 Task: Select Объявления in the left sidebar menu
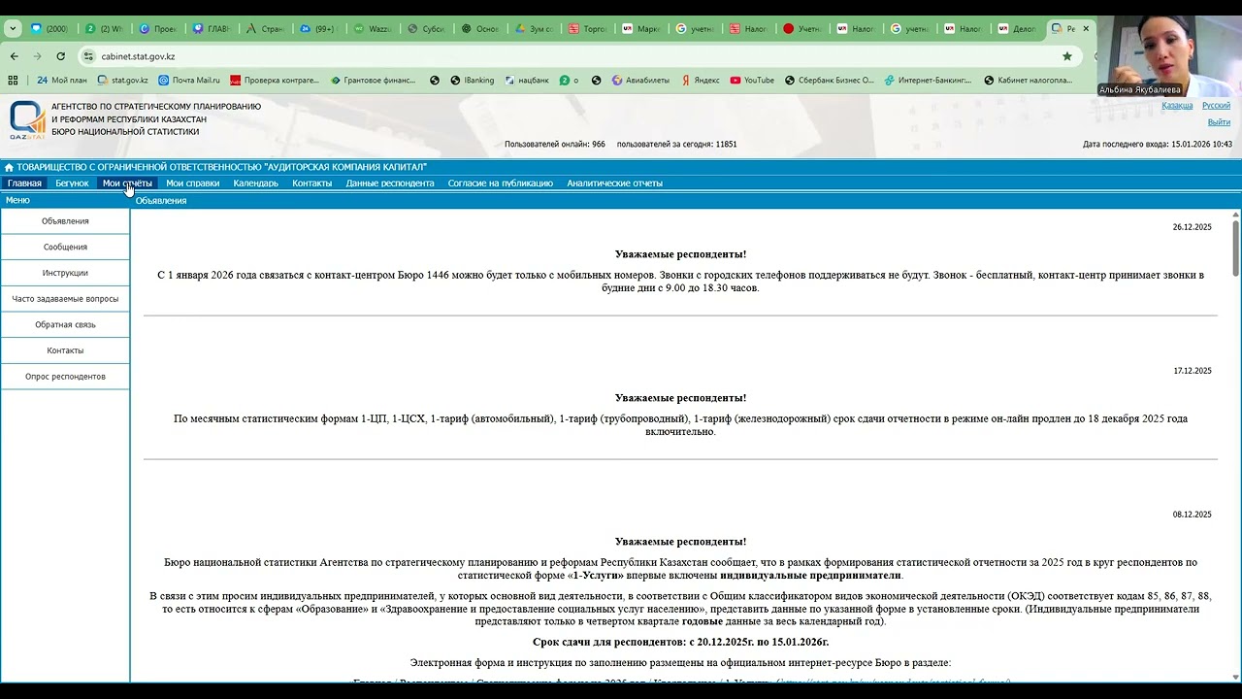(x=65, y=221)
